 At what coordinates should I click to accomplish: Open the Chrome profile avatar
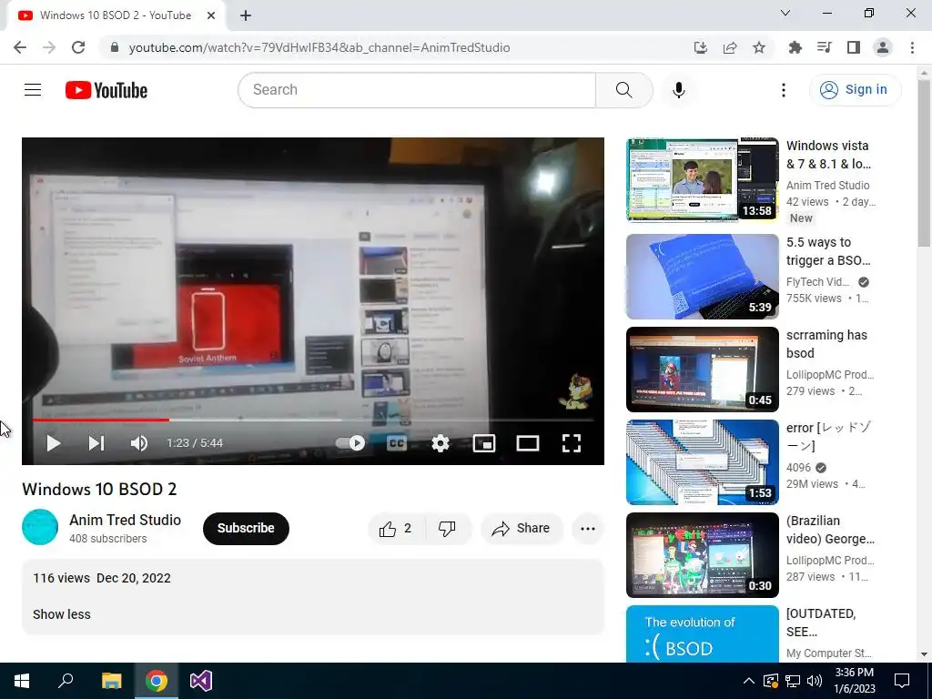883,47
